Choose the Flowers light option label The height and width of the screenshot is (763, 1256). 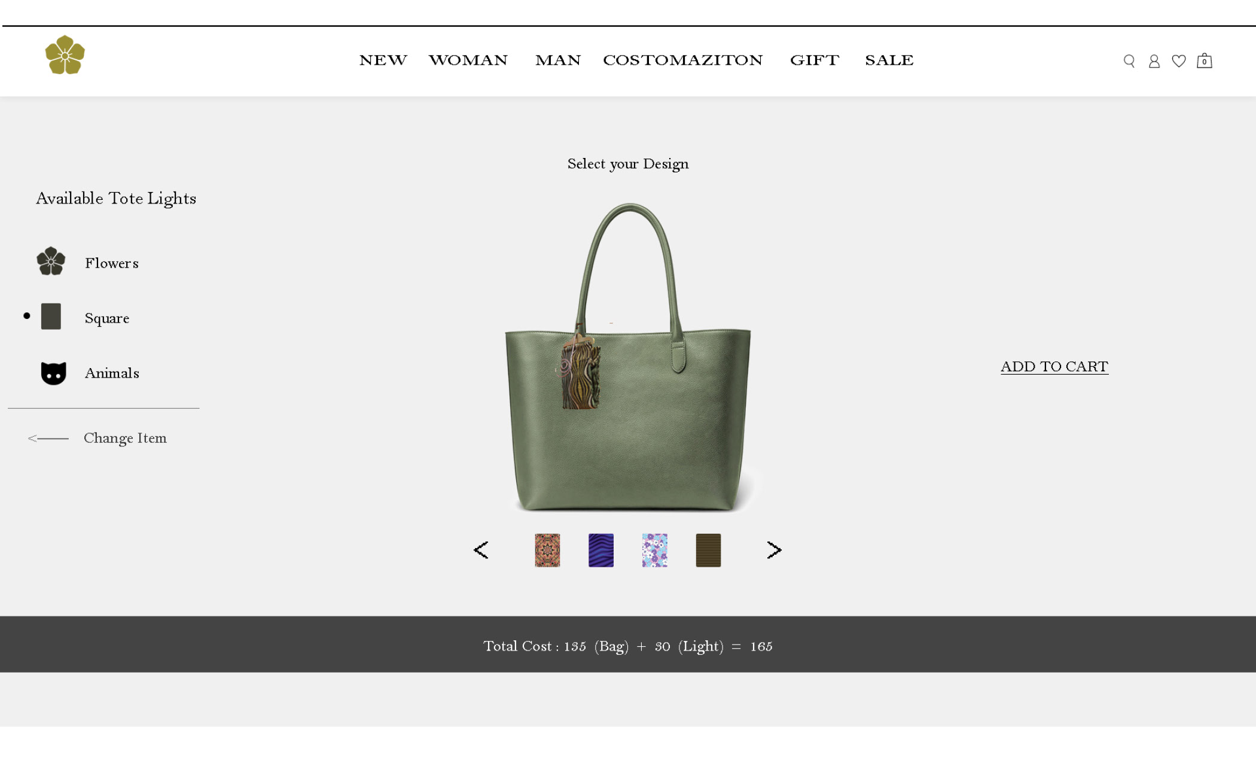[112, 263]
